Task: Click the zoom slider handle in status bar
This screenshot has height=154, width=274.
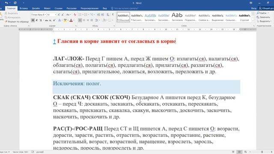Action: (x=262, y=152)
